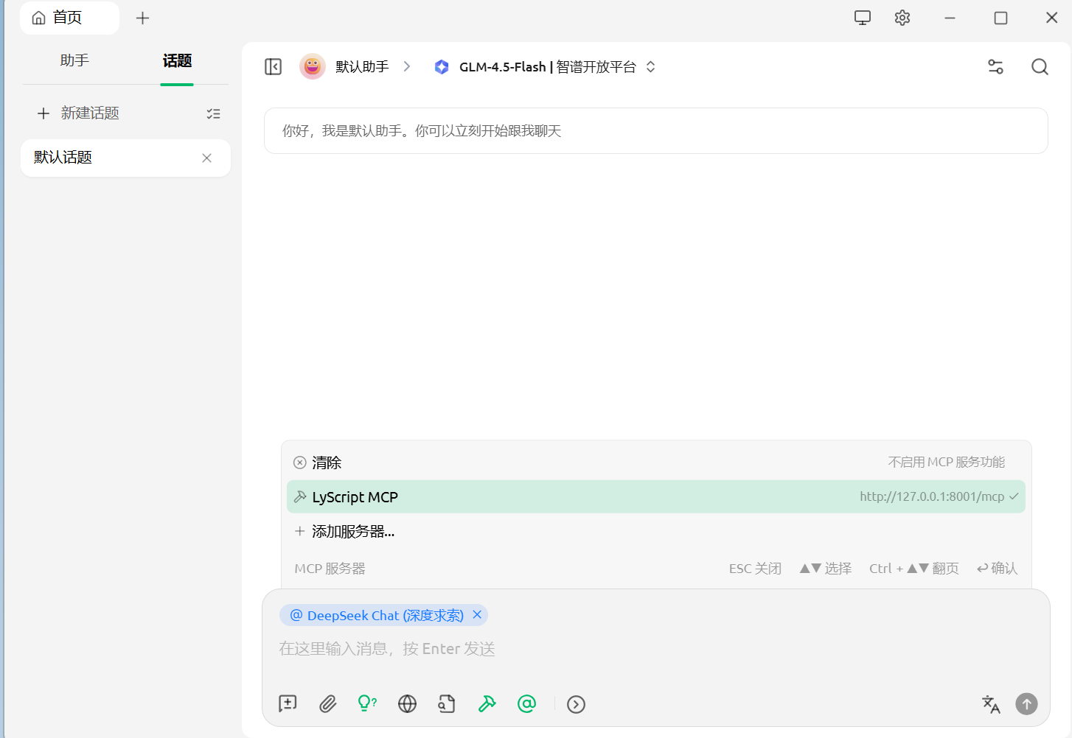Open the MCP servers hammer icon
1072x738 pixels.
coord(487,704)
